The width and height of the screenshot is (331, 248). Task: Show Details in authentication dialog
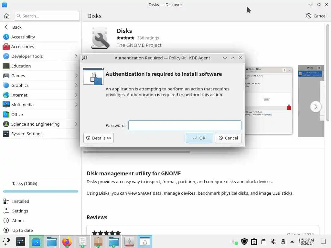[x=99, y=138]
